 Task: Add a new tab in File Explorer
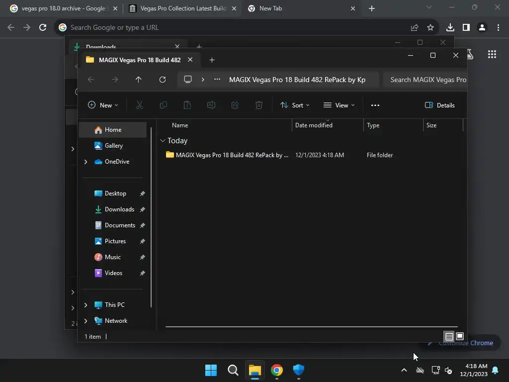[212, 60]
